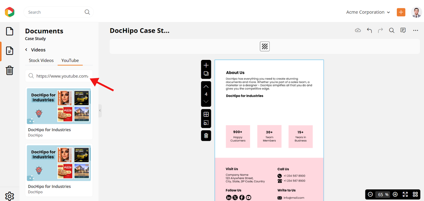Open the user profile avatar
This screenshot has height=201, width=424.
click(416, 12)
